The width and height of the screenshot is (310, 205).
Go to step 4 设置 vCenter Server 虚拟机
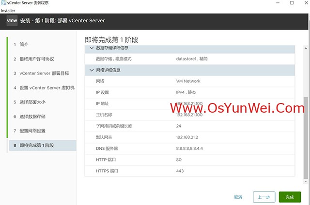pos(44,88)
